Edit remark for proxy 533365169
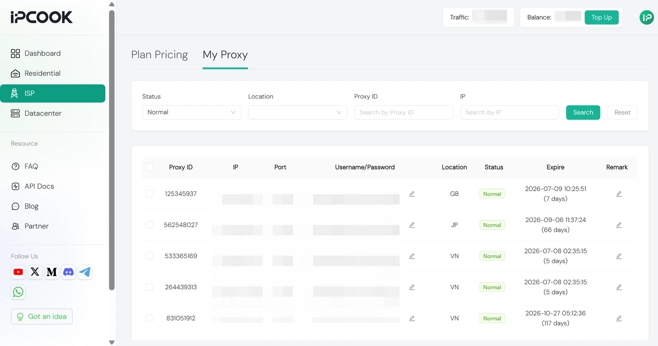Image resolution: width=658 pixels, height=346 pixels. coord(619,256)
